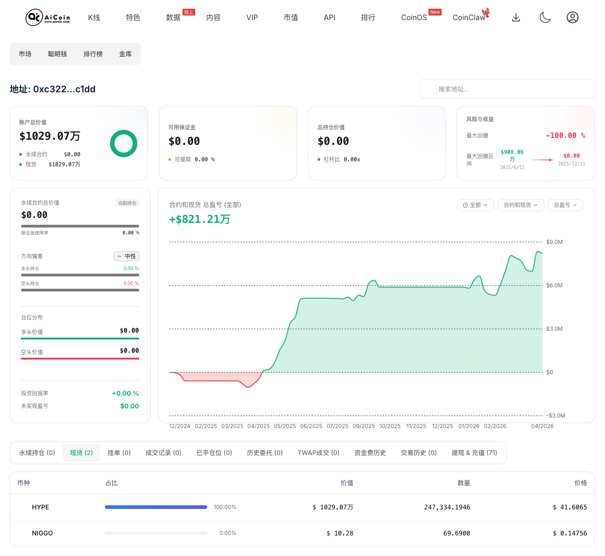This screenshot has height=556, width=605.
Task: Click the AiCoin logo icon
Action: coord(34,17)
